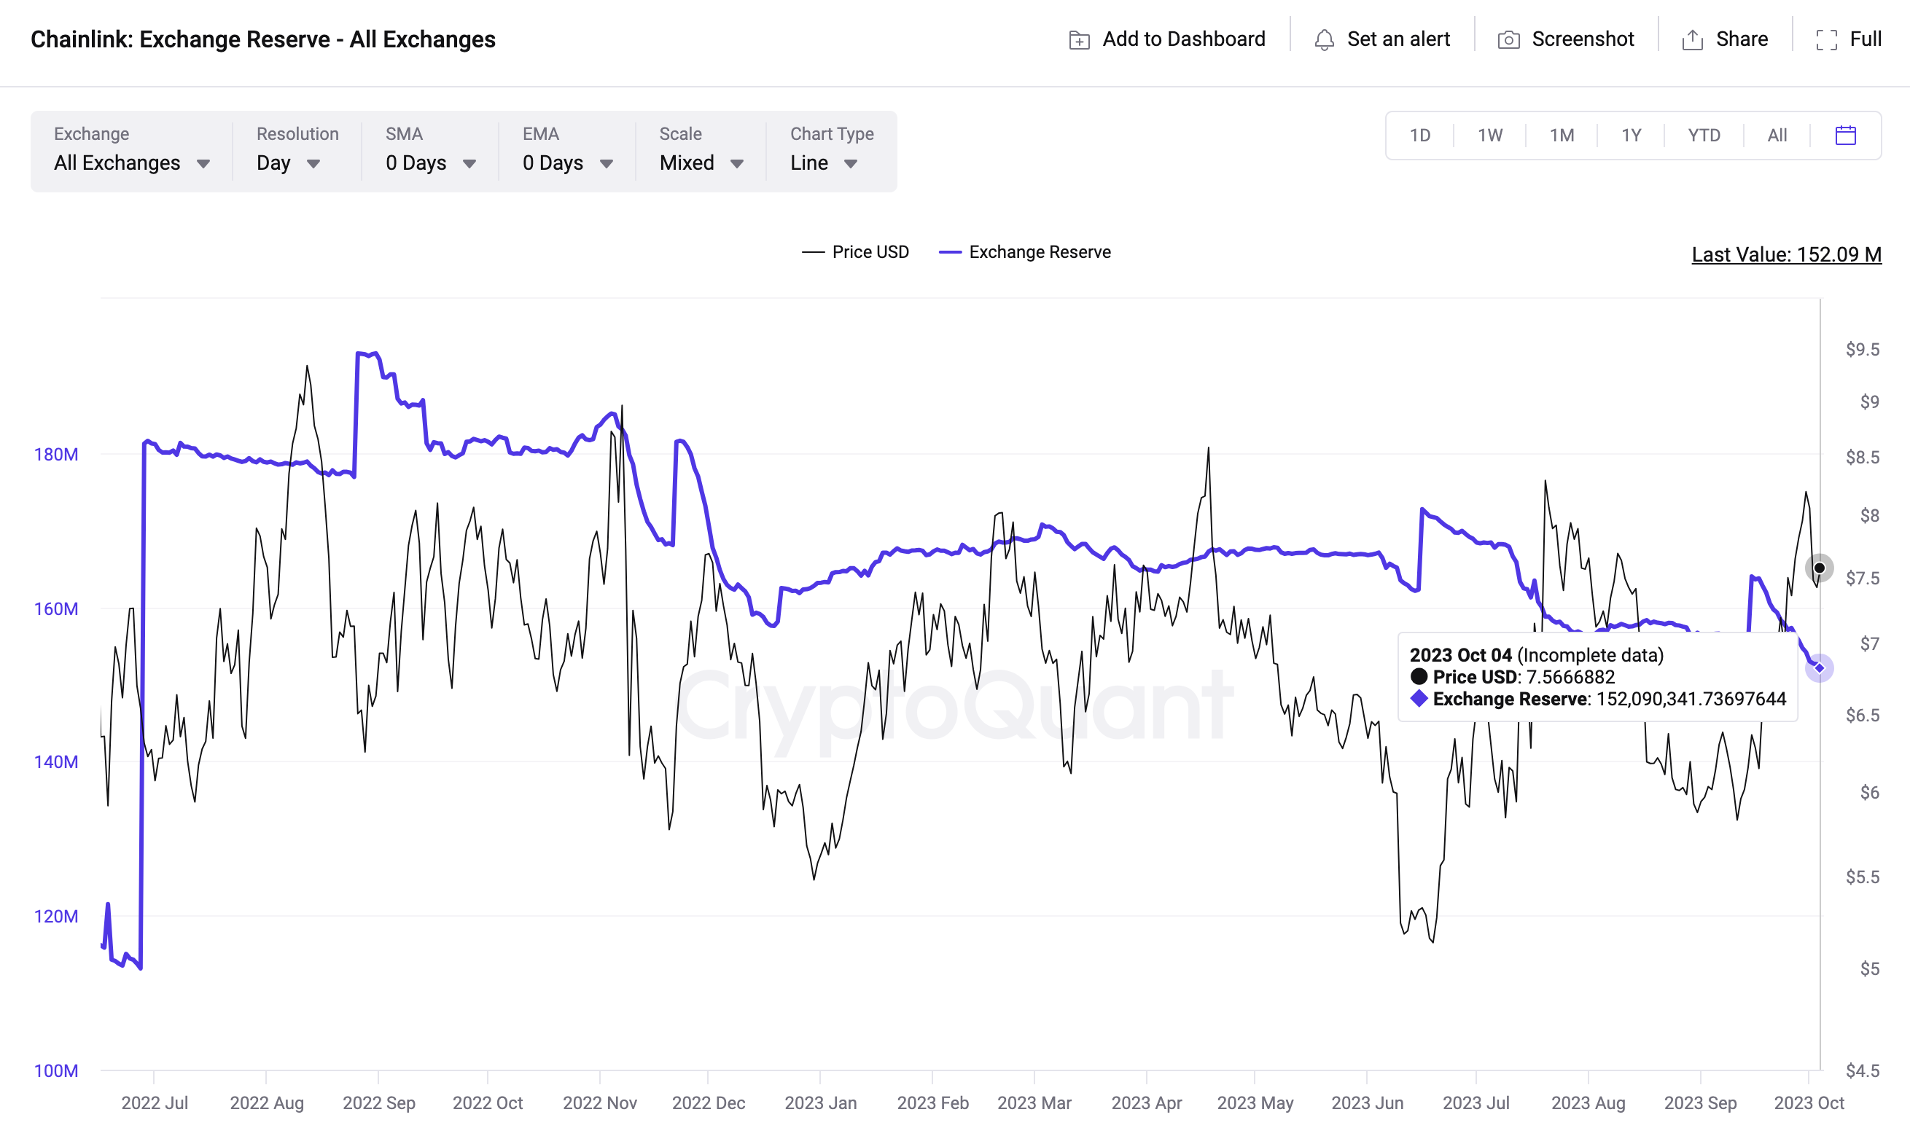Click the 180M left axis label

coord(56,455)
